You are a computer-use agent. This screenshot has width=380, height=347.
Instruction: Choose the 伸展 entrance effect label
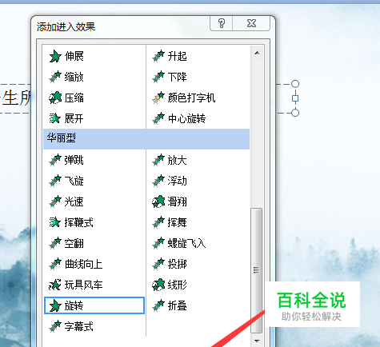coord(74,56)
